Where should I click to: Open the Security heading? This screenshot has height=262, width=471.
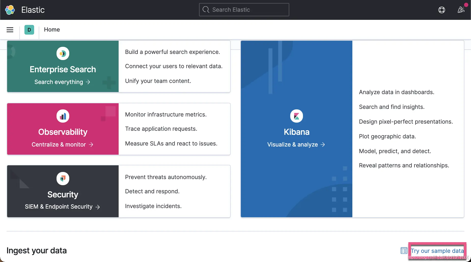pyautogui.click(x=63, y=195)
